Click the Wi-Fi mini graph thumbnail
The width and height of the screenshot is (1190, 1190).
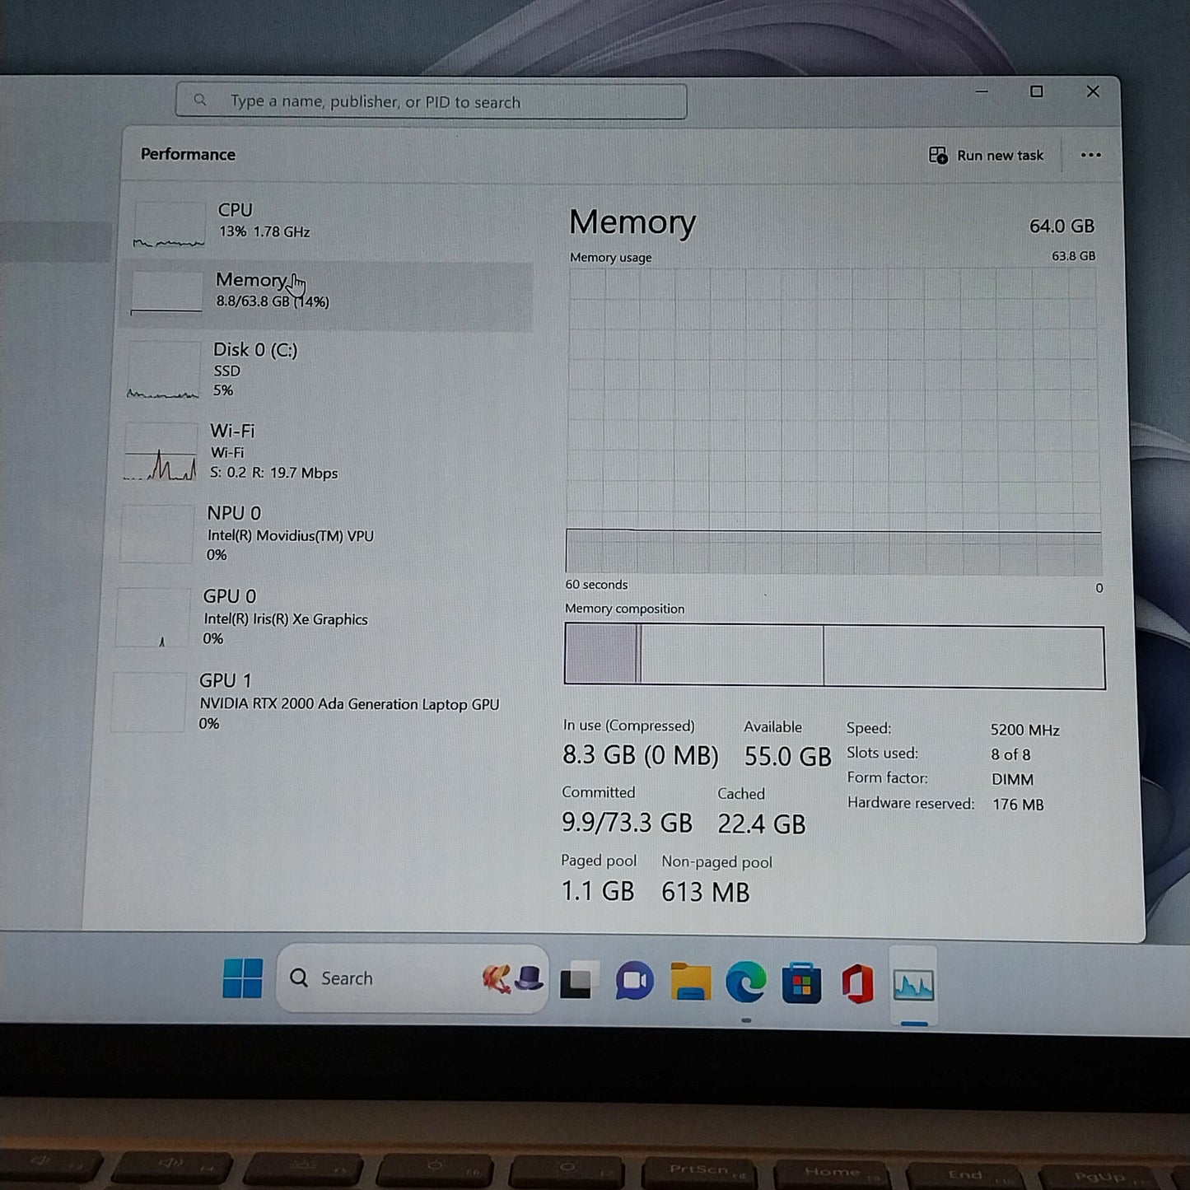pyautogui.click(x=161, y=452)
